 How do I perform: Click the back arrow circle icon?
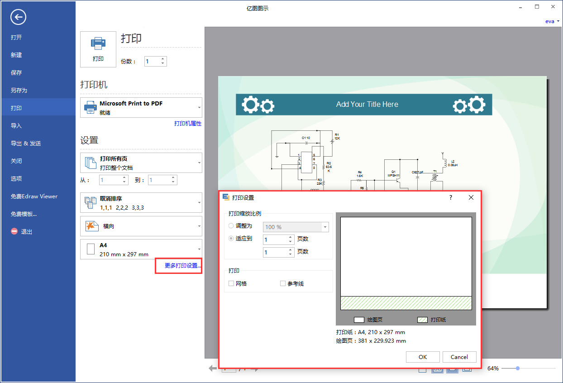18,17
